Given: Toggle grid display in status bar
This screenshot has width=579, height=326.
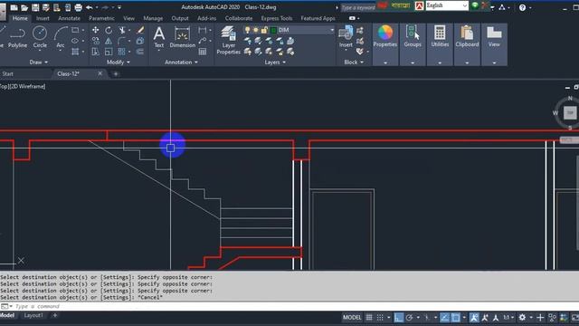Looking at the screenshot, I should click(369, 318).
